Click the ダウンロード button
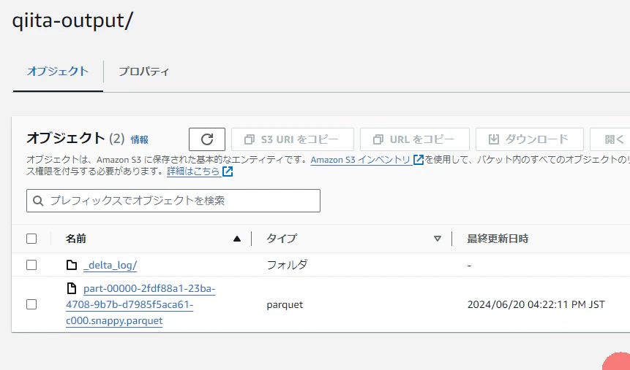Screen dimensions: 630x370 (x=530, y=139)
